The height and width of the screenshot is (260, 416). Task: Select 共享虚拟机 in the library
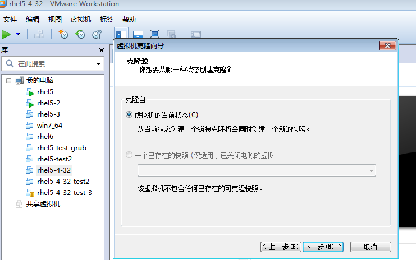tap(43, 203)
